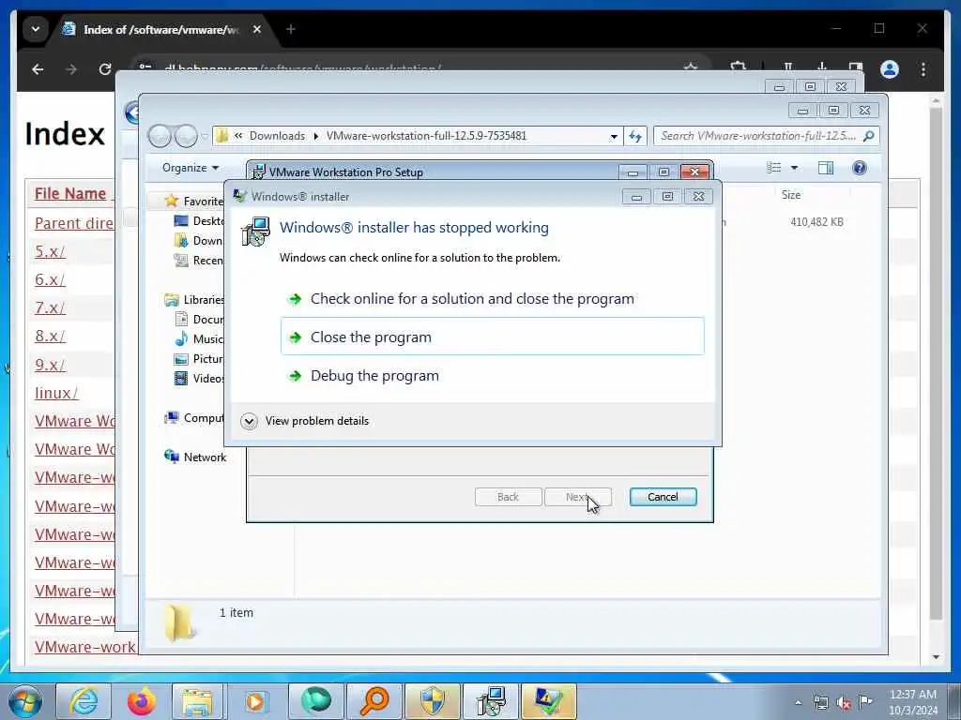This screenshot has height=720, width=961.
Task: Select Debug the program option
Action: [x=492, y=375]
